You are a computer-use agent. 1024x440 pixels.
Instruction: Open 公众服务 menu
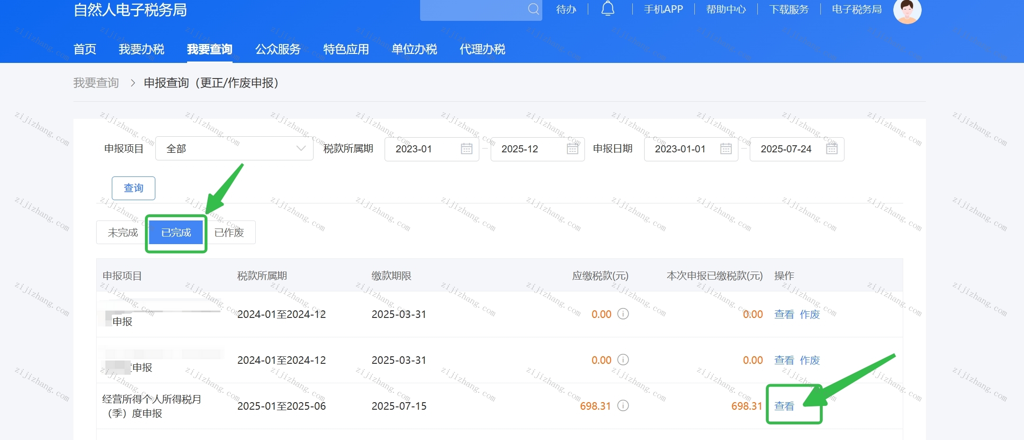point(278,49)
